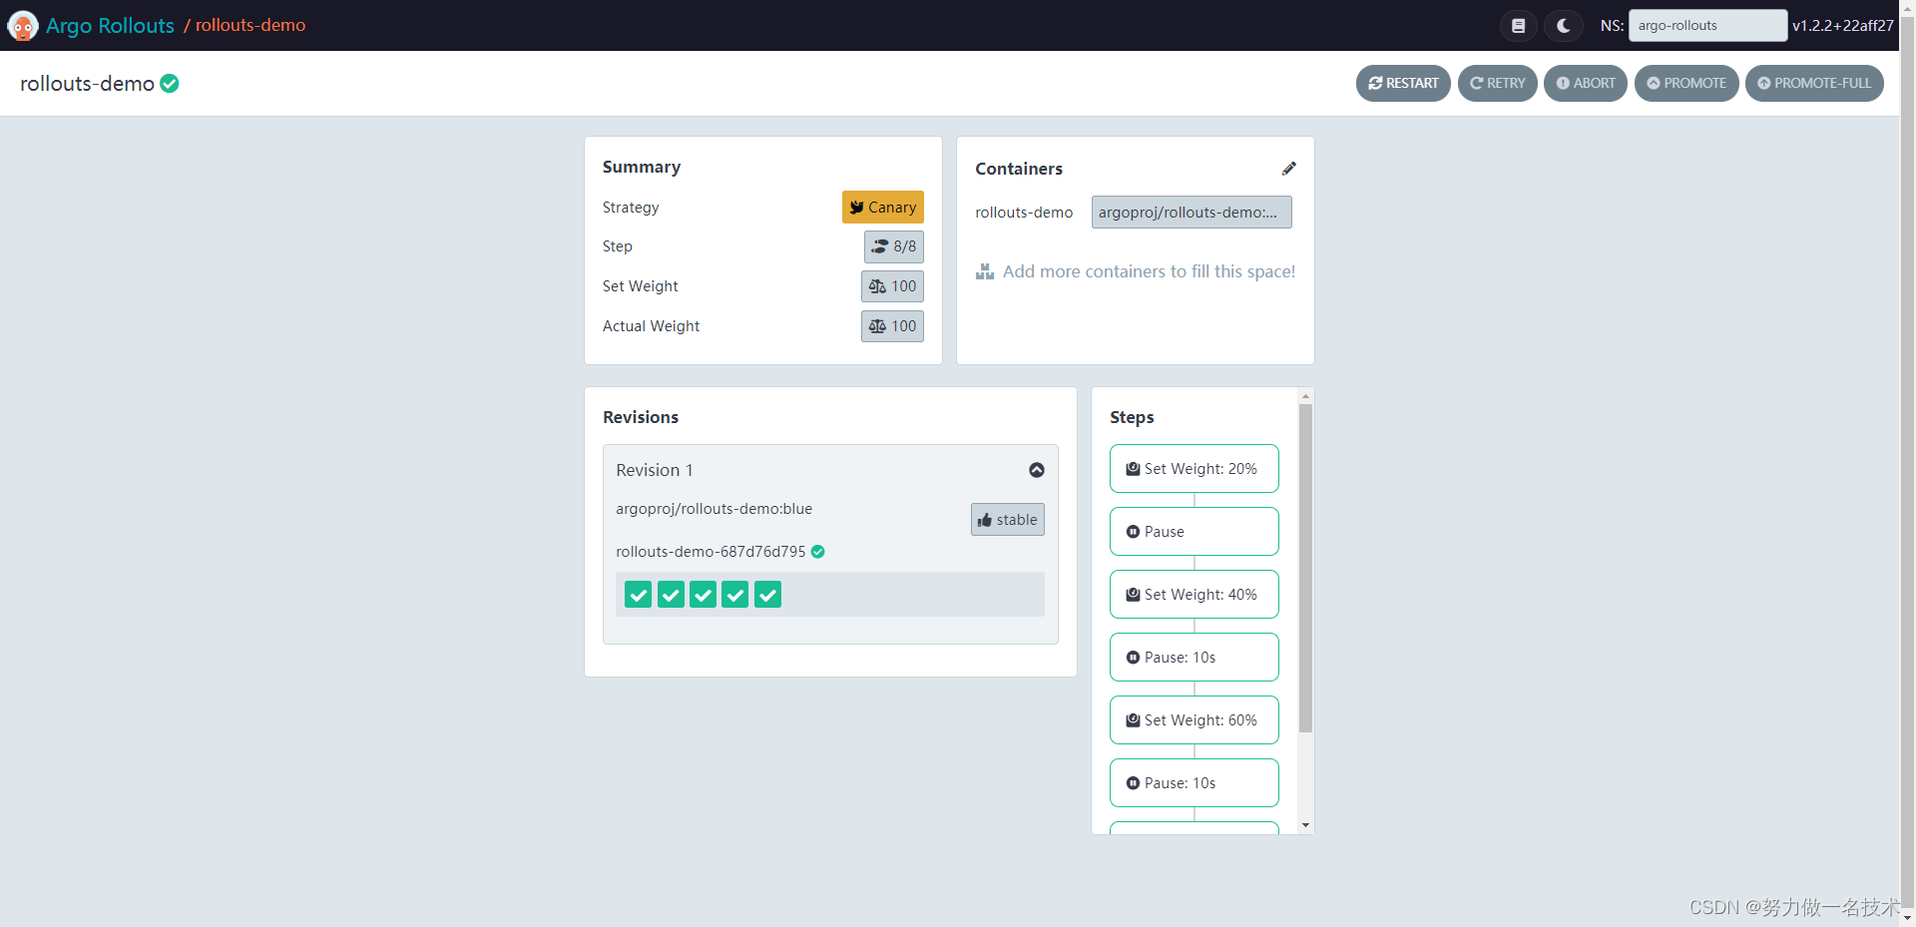Viewport: 1916px width, 927px height.
Task: Click the argoproj/rollouts-demo:blue image text
Action: (714, 509)
